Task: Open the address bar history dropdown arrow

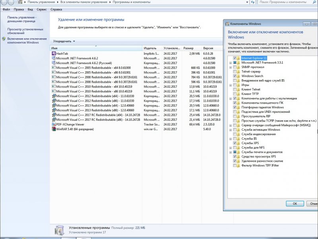Action: [247, 2]
